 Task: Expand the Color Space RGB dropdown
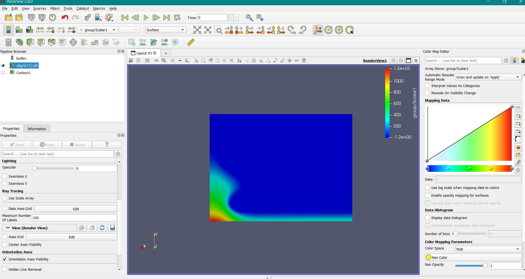(x=488, y=249)
